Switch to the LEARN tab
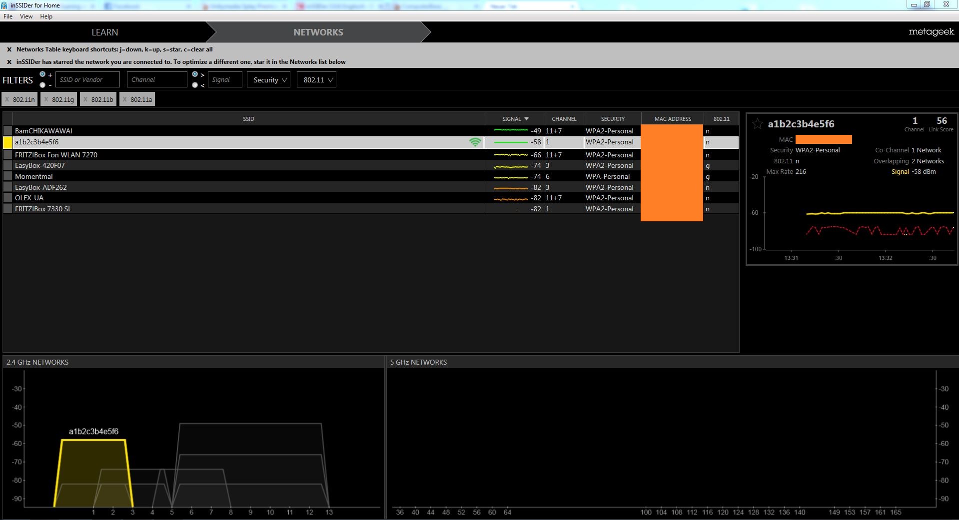Screen dimensions: 959x520 point(104,32)
